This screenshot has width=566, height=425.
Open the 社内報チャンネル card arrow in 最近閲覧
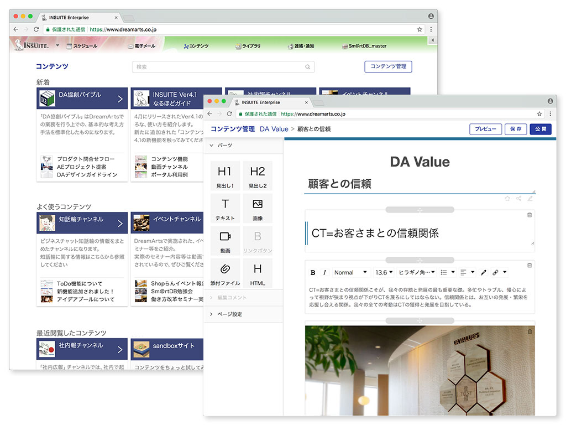point(120,350)
